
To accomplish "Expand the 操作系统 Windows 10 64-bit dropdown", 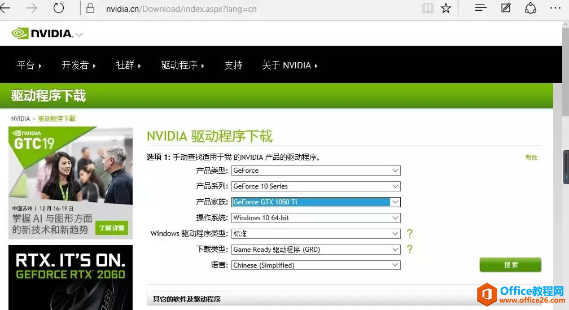I will 316,218.
